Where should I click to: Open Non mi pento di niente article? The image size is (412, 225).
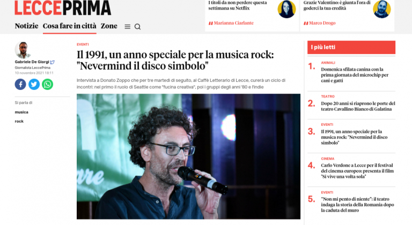click(357, 205)
